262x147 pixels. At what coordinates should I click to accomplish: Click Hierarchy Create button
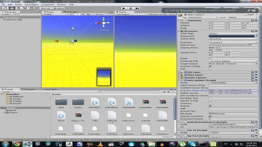(x=6, y=14)
